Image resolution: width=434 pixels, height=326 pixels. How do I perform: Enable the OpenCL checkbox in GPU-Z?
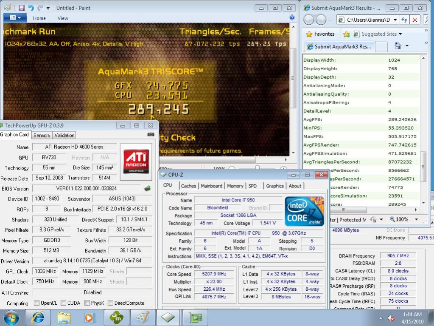tap(36, 303)
